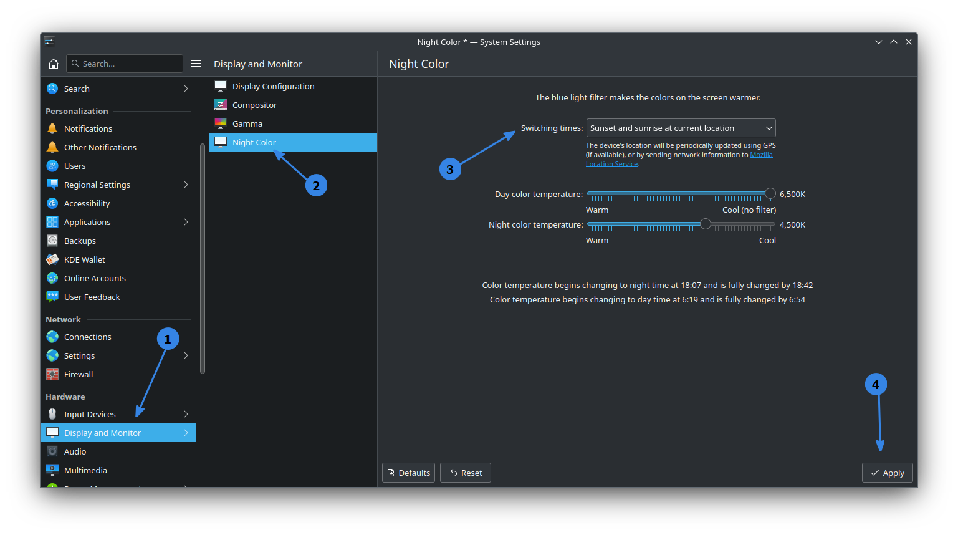Click the Connections network icon
This screenshot has height=535, width=958.
click(x=52, y=337)
